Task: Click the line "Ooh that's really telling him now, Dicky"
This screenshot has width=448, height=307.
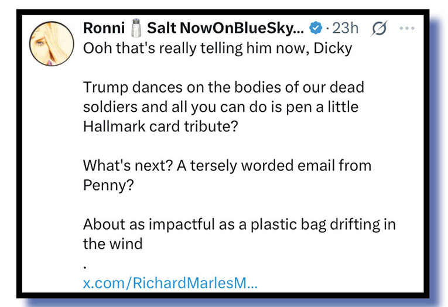Action: coord(217,48)
